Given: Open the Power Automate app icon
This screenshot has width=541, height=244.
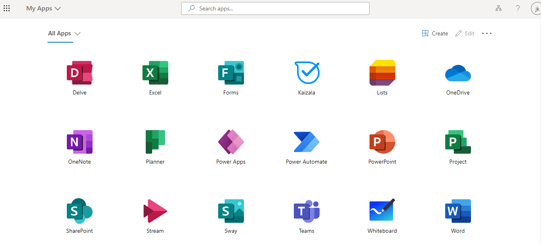Looking at the screenshot, I should [306, 142].
